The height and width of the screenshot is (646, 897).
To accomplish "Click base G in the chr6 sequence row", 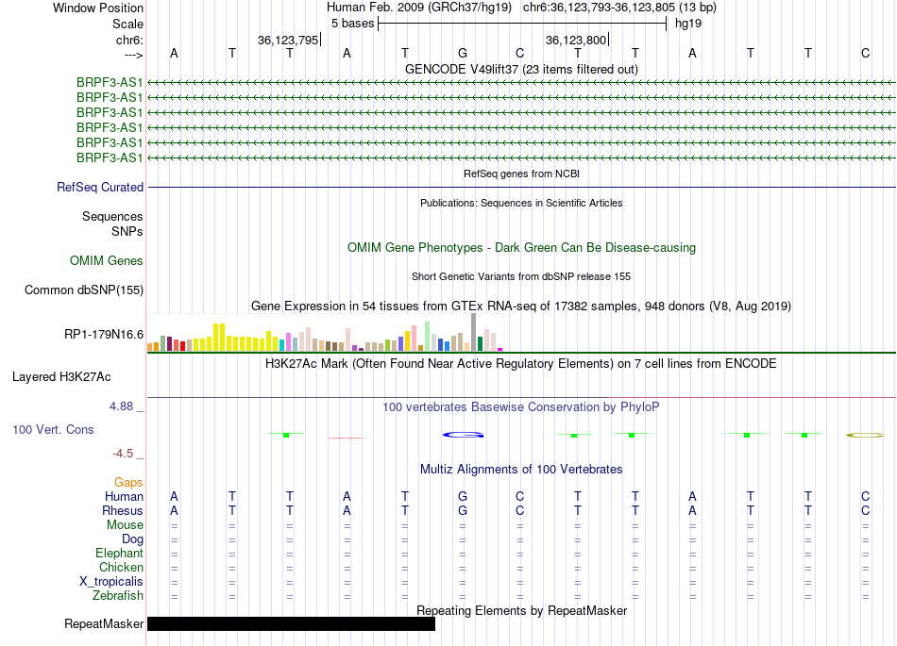I will pyautogui.click(x=463, y=53).
